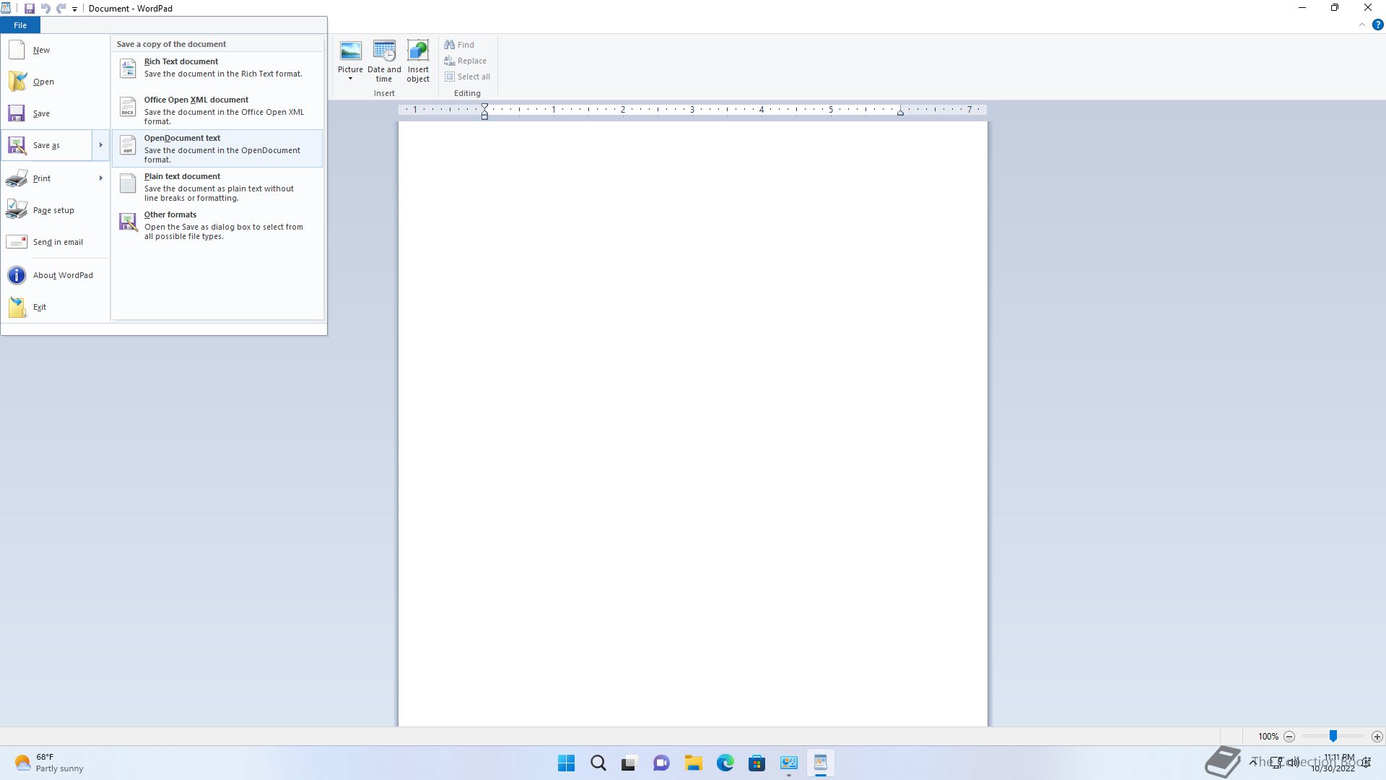Open the Picture dropdown arrow
The width and height of the screenshot is (1386, 780).
[x=350, y=79]
